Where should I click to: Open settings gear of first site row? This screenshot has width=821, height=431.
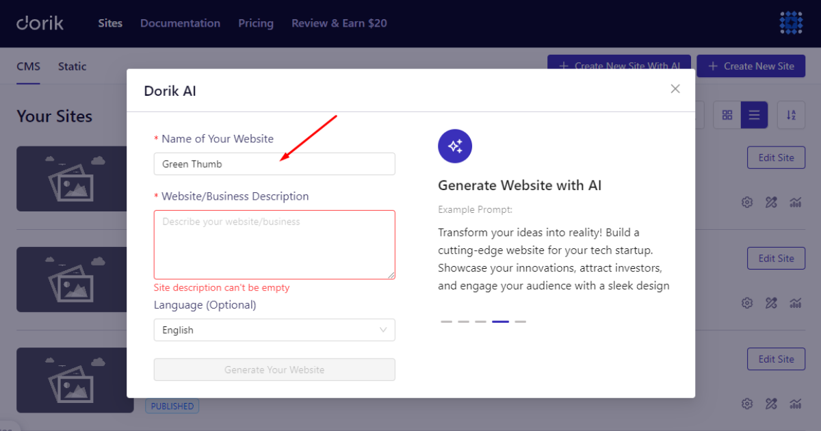tap(747, 202)
